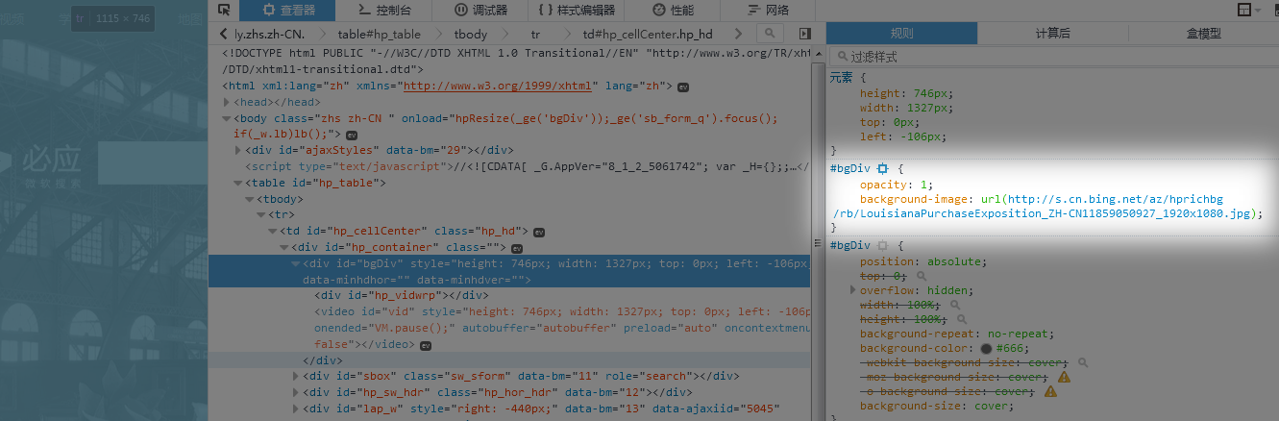
Task: Expand the div#sbox node
Action: [x=296, y=376]
